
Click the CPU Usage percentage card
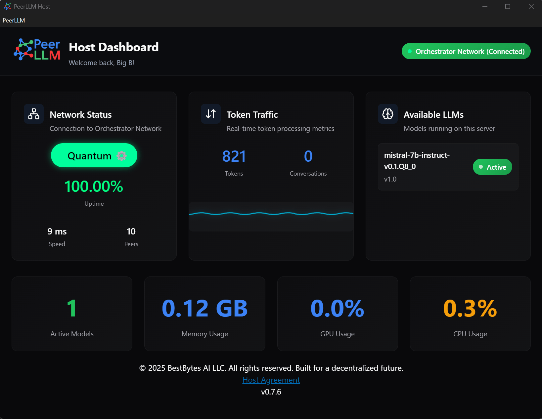point(470,314)
